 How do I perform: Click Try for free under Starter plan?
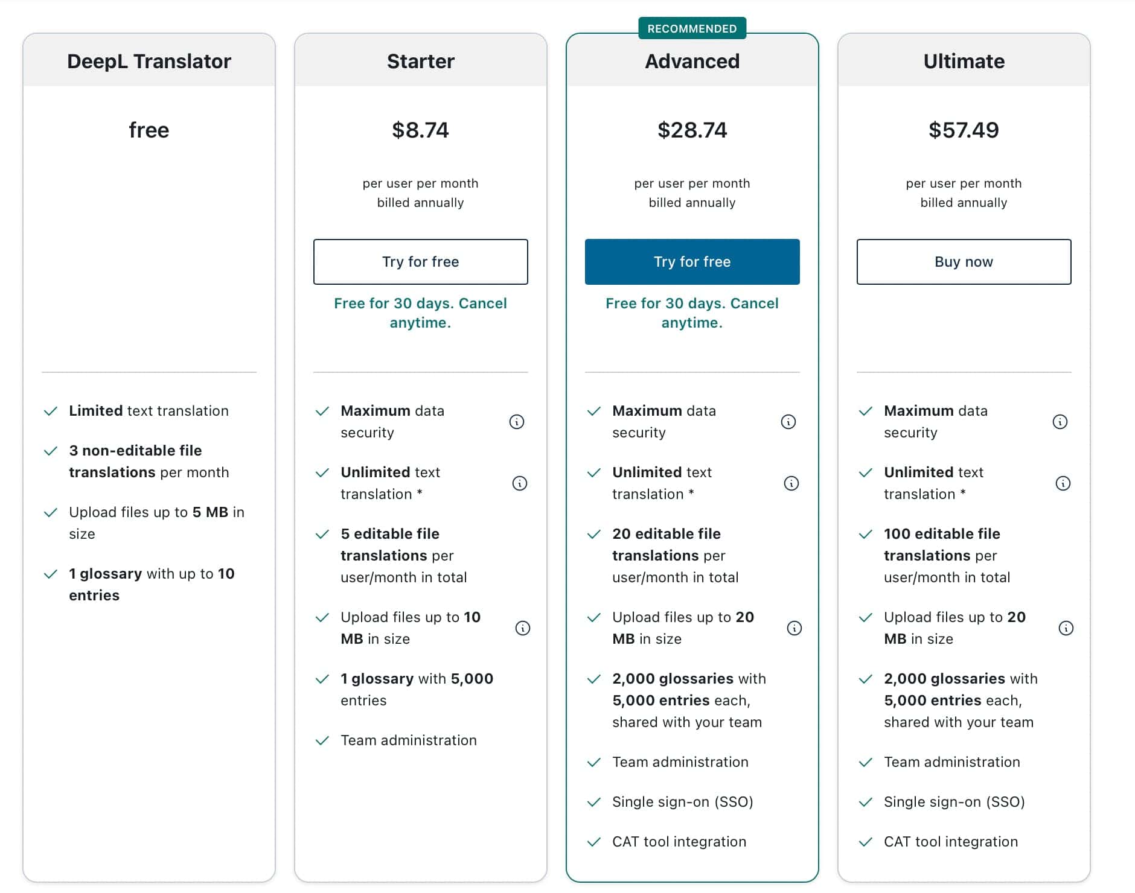tap(420, 261)
